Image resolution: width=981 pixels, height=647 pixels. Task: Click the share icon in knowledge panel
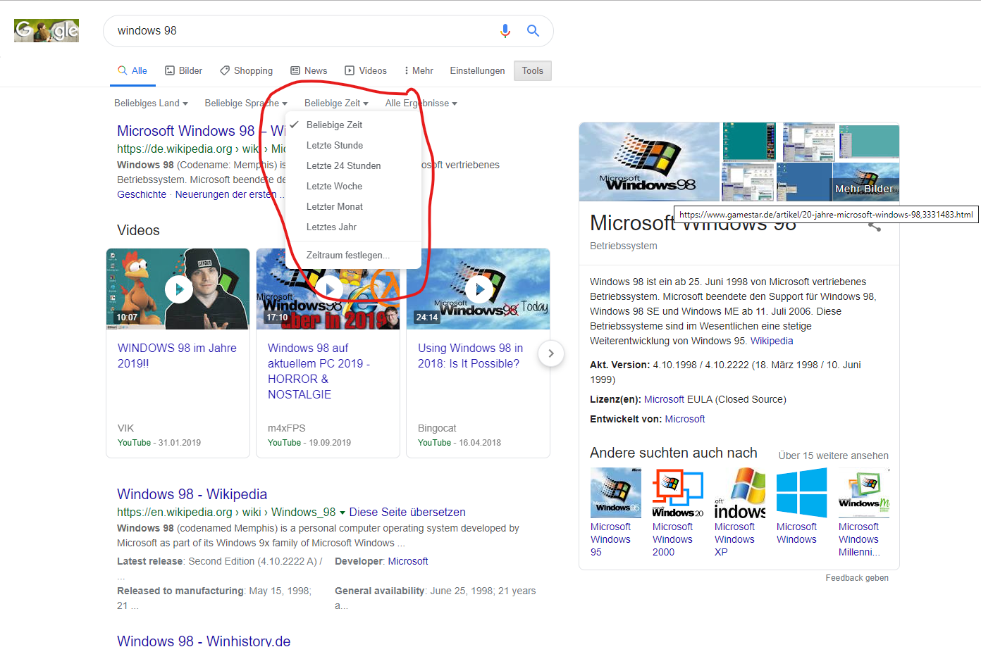click(875, 225)
